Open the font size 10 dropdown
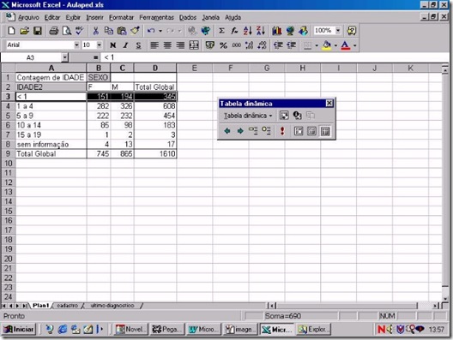Screen dimensions: 453x340 pyautogui.click(x=100, y=45)
